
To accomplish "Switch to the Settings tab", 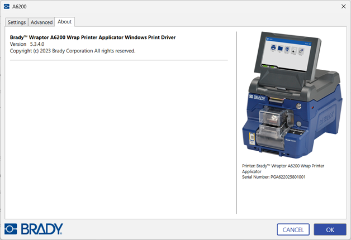I will pos(17,22).
